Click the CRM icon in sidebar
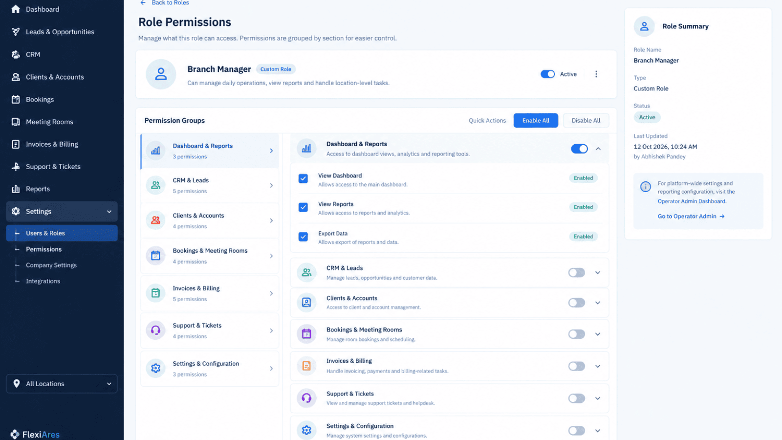782x440 pixels. pyautogui.click(x=16, y=54)
